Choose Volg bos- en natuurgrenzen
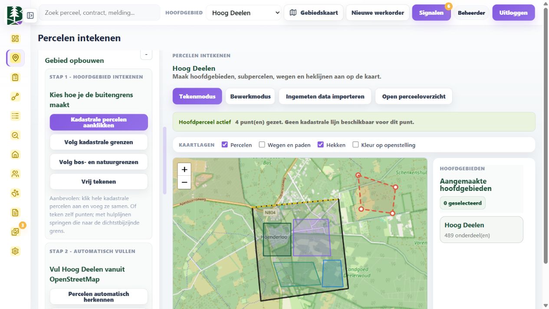The image size is (549, 309). 99,162
